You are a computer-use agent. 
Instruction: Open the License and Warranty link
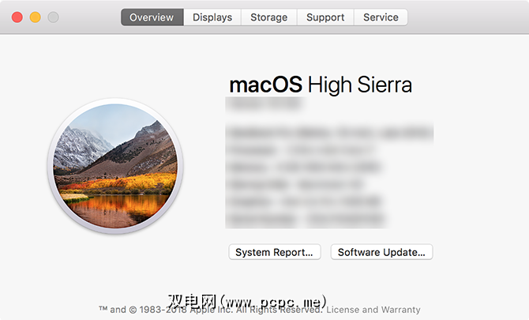click(373, 310)
